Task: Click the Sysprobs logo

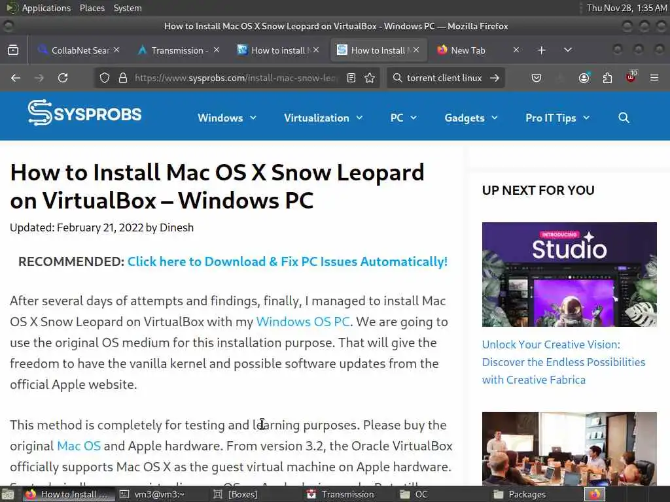Action: [x=84, y=113]
